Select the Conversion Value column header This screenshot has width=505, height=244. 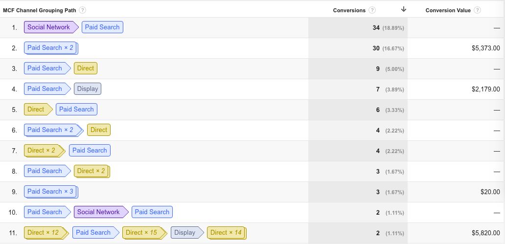(448, 10)
